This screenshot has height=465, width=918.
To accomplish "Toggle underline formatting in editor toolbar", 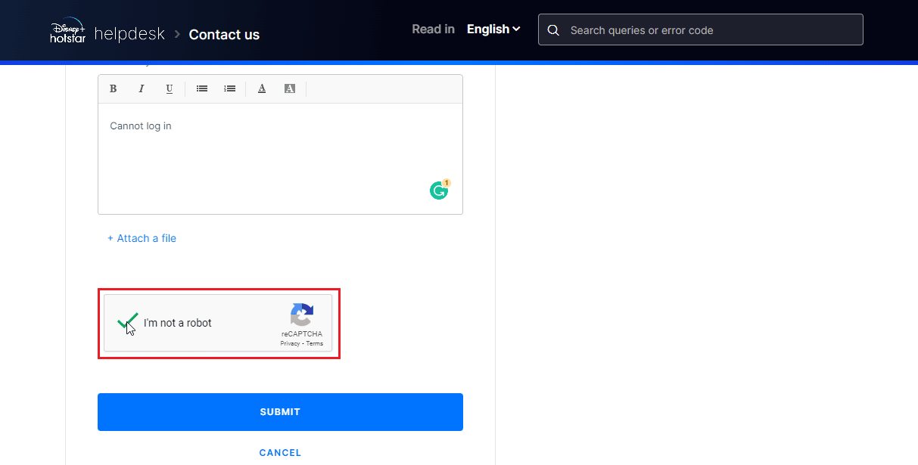I will [170, 88].
